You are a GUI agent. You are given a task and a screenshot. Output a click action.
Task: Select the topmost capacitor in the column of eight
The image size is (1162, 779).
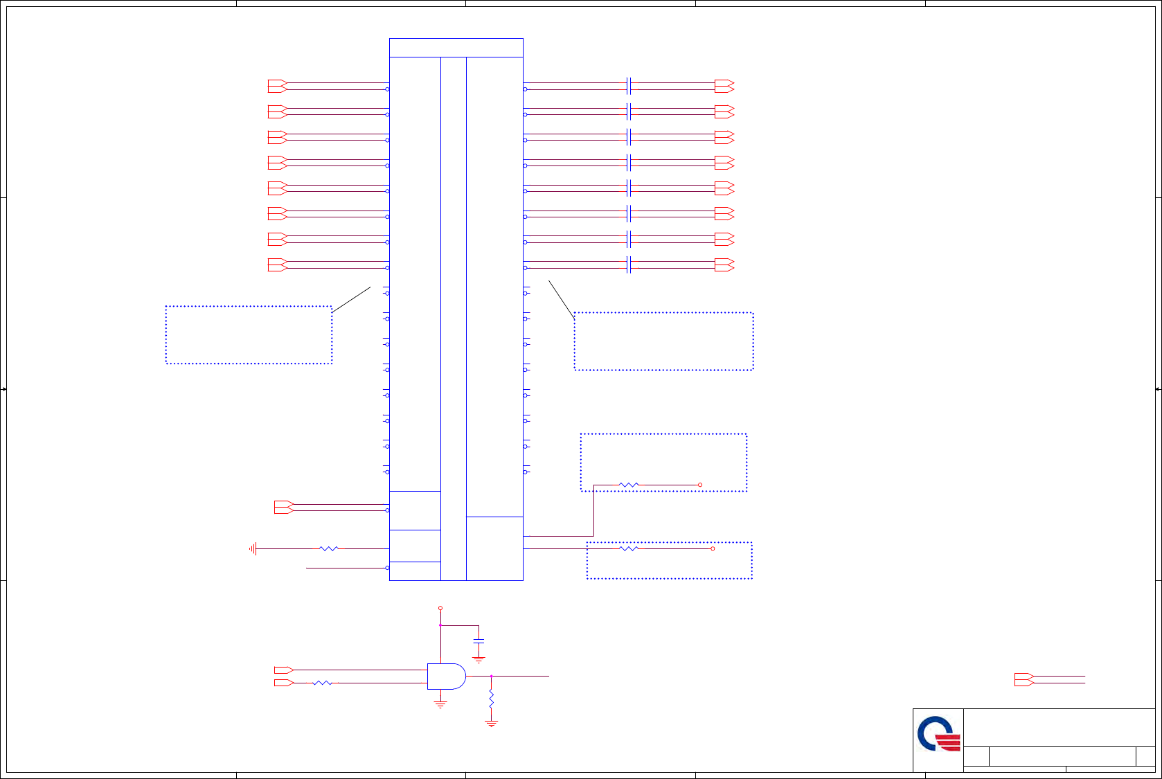click(x=629, y=86)
